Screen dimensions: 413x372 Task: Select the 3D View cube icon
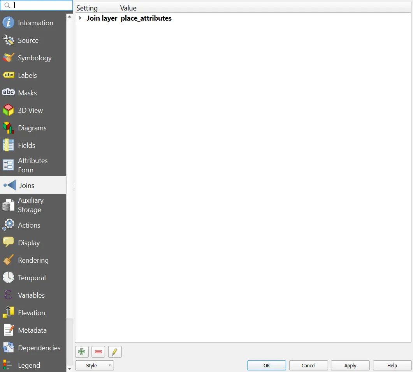[9, 110]
